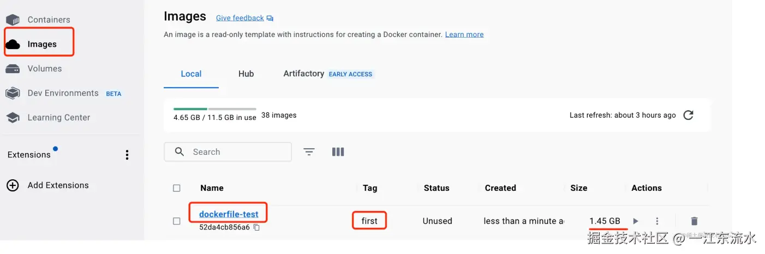Open the filter options icon
The image size is (765, 254).
click(309, 152)
